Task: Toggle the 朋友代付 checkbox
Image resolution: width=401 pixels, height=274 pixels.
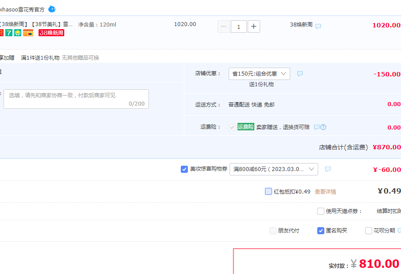Action: 273,231
